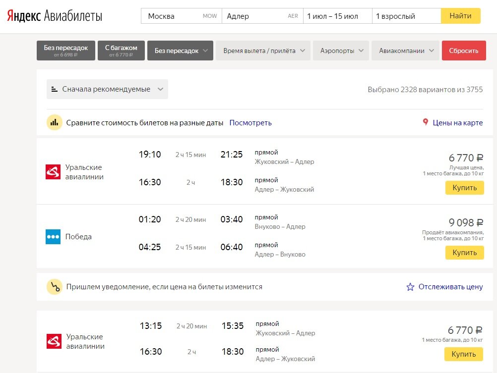The height and width of the screenshot is (373, 497).
Task: Open the Яндекс Авиабилеты logo
Action: click(55, 16)
